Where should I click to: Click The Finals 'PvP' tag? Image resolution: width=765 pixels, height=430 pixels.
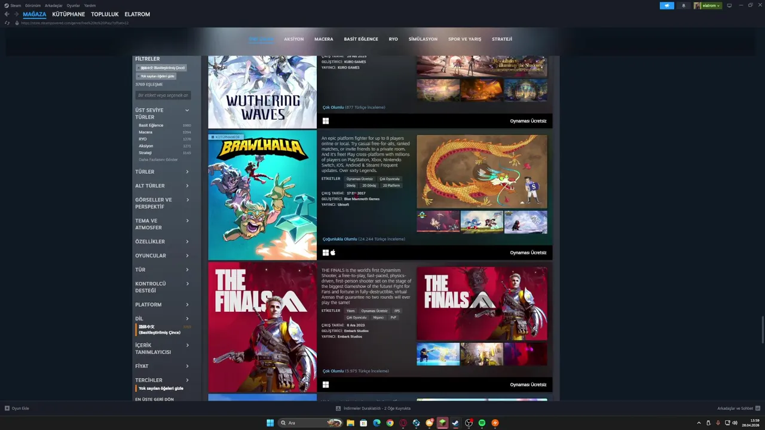[393, 317]
